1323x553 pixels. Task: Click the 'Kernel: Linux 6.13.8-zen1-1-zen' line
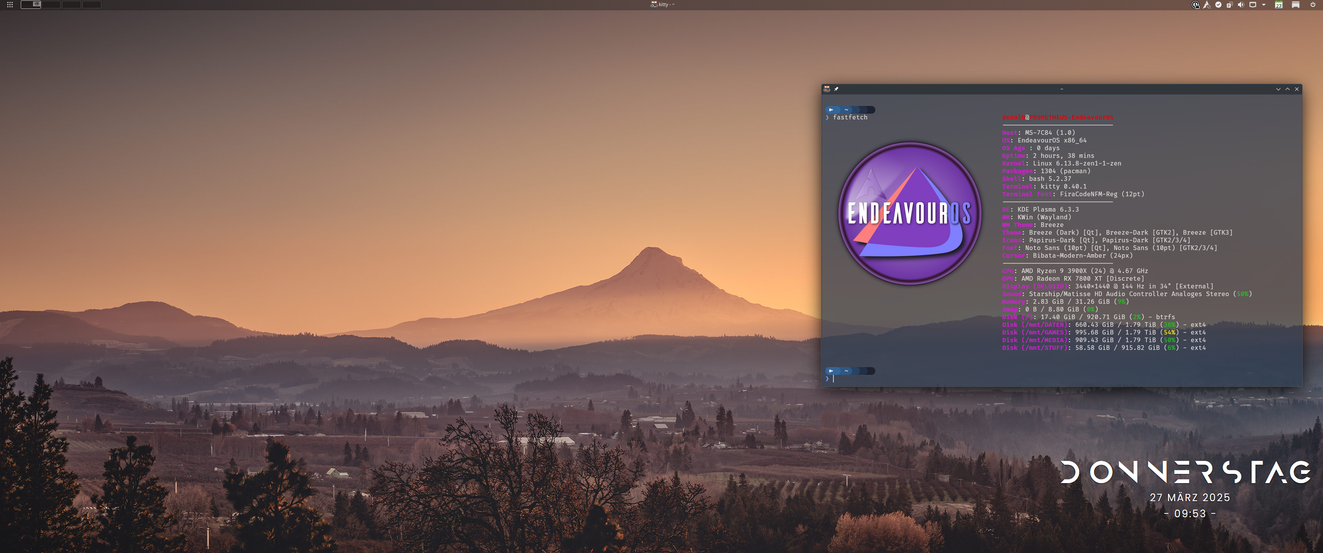coord(1061,164)
